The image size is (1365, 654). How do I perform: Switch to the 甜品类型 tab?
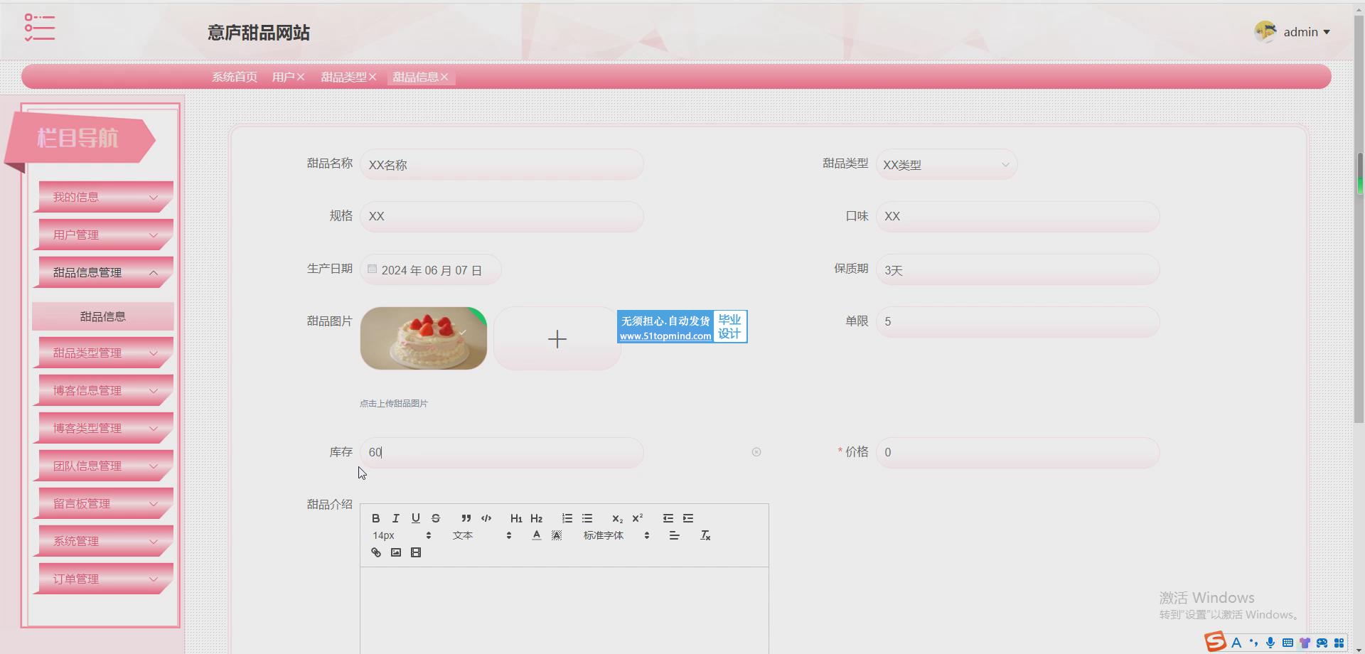343,77
